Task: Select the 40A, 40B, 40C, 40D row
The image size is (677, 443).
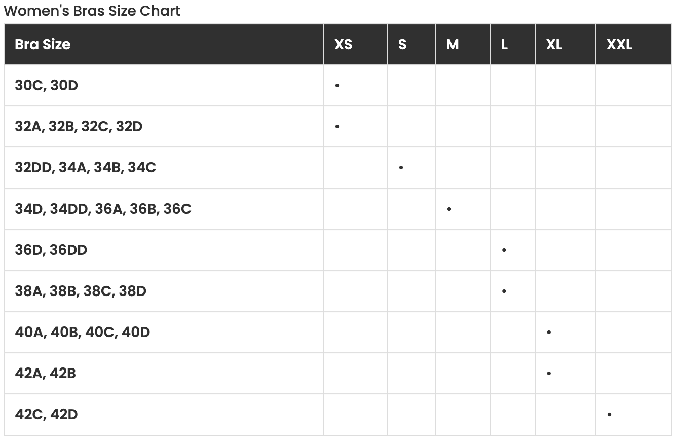Action: pos(83,333)
